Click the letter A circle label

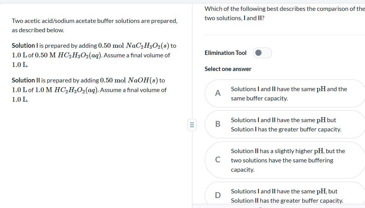pyautogui.click(x=218, y=93)
